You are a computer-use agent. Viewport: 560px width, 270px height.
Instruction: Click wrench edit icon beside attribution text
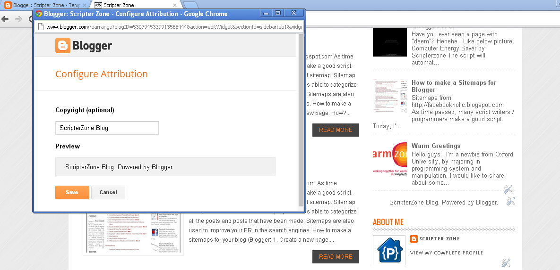pos(511,201)
